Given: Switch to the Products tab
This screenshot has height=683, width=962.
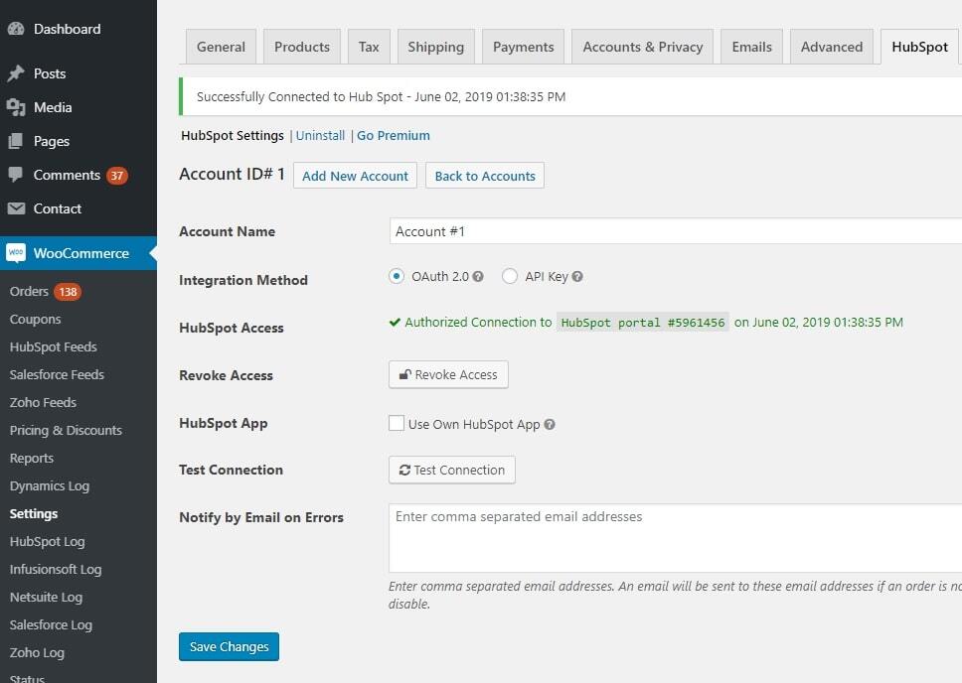Looking at the screenshot, I should point(302,47).
